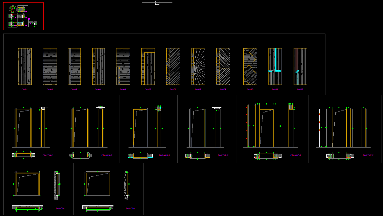Click the DM-YKA-2 door elevation
Image resolution: width=383 pixels, height=216 pixels.
pyautogui.click(x=80, y=128)
